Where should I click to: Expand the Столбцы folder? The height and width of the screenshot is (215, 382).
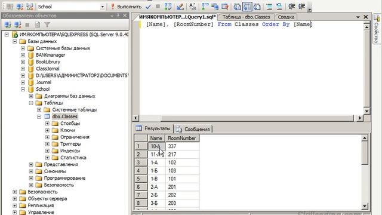[x=47, y=124]
